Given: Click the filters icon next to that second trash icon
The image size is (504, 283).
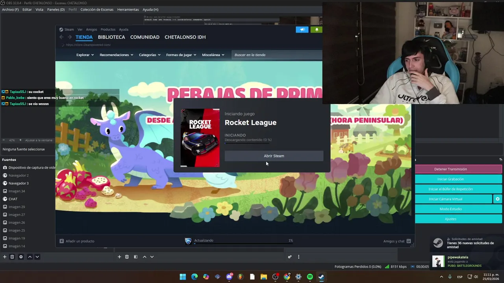Looking at the screenshot, I should coord(135,257).
